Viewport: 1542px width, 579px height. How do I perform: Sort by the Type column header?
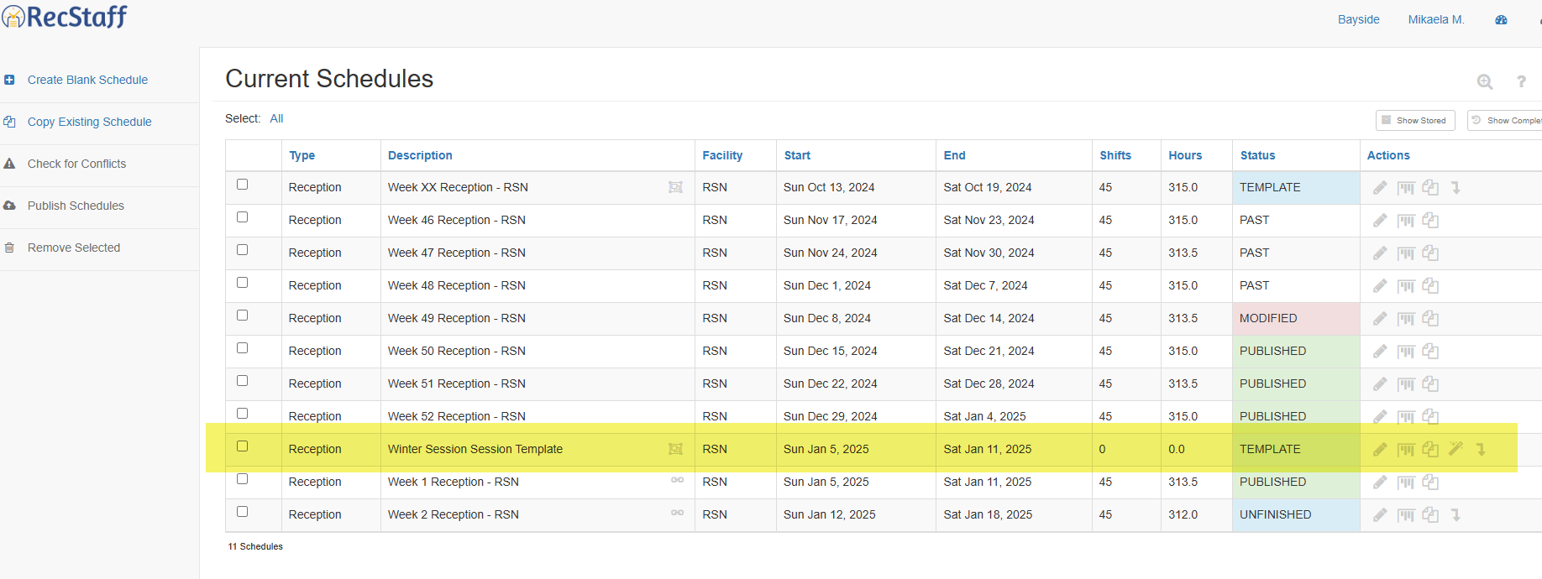[302, 155]
